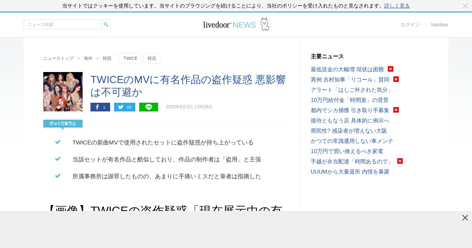
Task: Open the livedoor NEWS logo home
Action: [x=229, y=25]
